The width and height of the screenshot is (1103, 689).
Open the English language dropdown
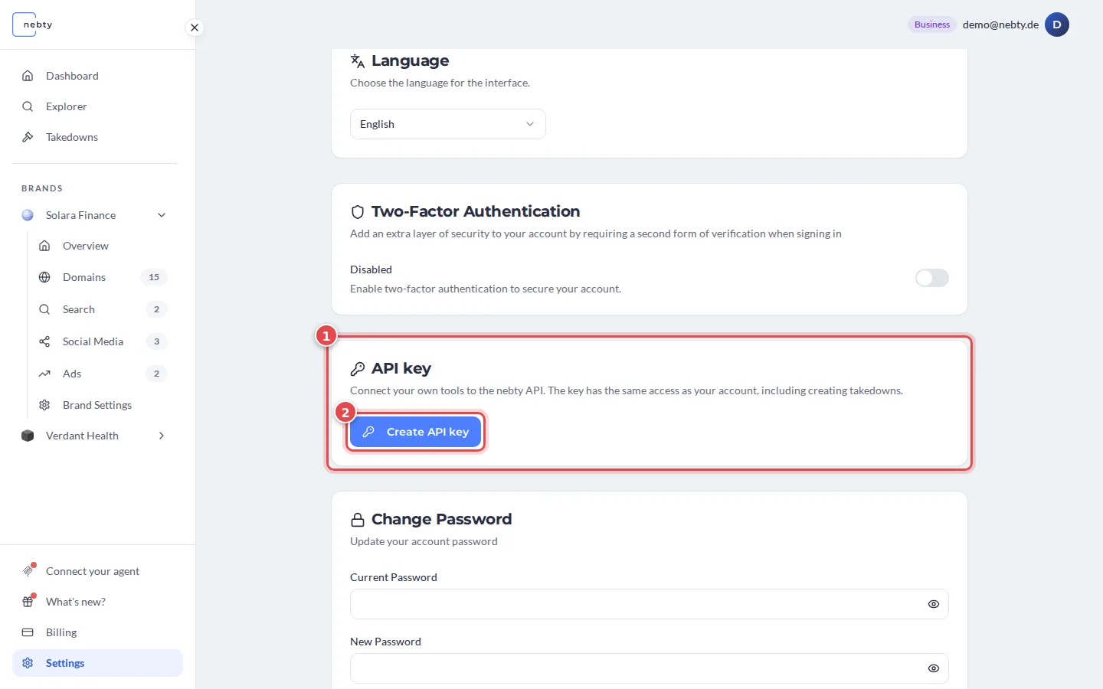[448, 124]
